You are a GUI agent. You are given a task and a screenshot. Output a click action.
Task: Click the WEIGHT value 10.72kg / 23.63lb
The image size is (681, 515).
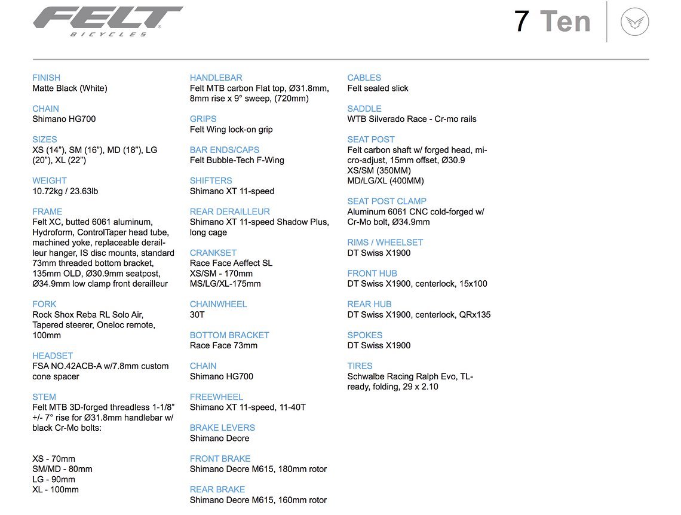point(65,191)
